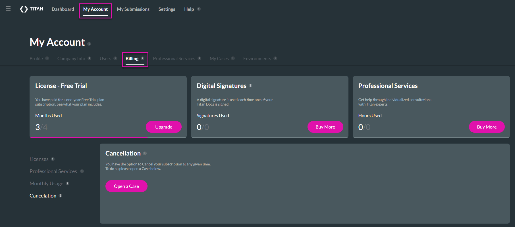Switch to the Company Info tab
515x227 pixels.
coord(71,58)
